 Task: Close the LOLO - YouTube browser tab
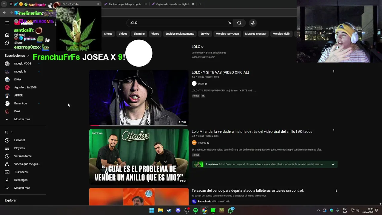[98, 4]
